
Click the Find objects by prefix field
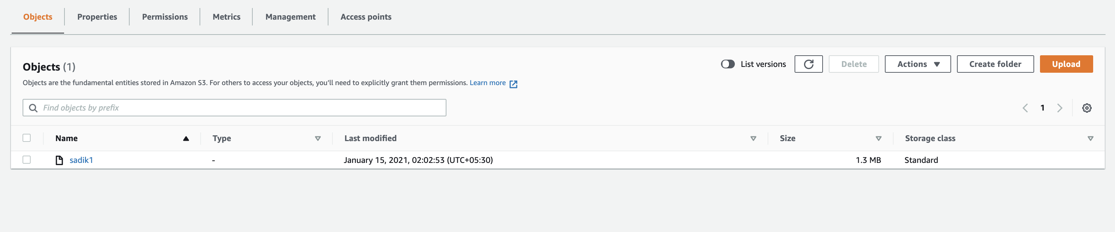tap(243, 108)
